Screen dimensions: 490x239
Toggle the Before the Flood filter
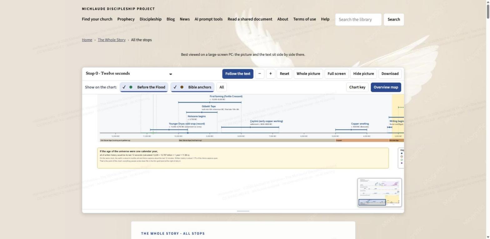[x=144, y=87]
